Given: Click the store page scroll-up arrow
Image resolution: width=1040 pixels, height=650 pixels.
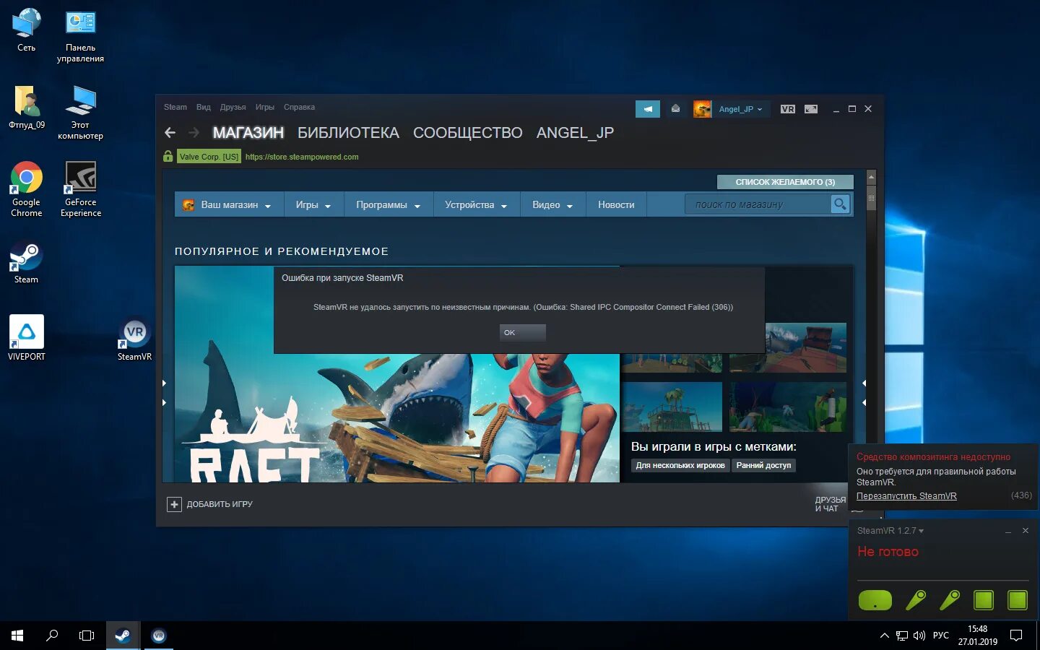Looking at the screenshot, I should coord(871,176).
